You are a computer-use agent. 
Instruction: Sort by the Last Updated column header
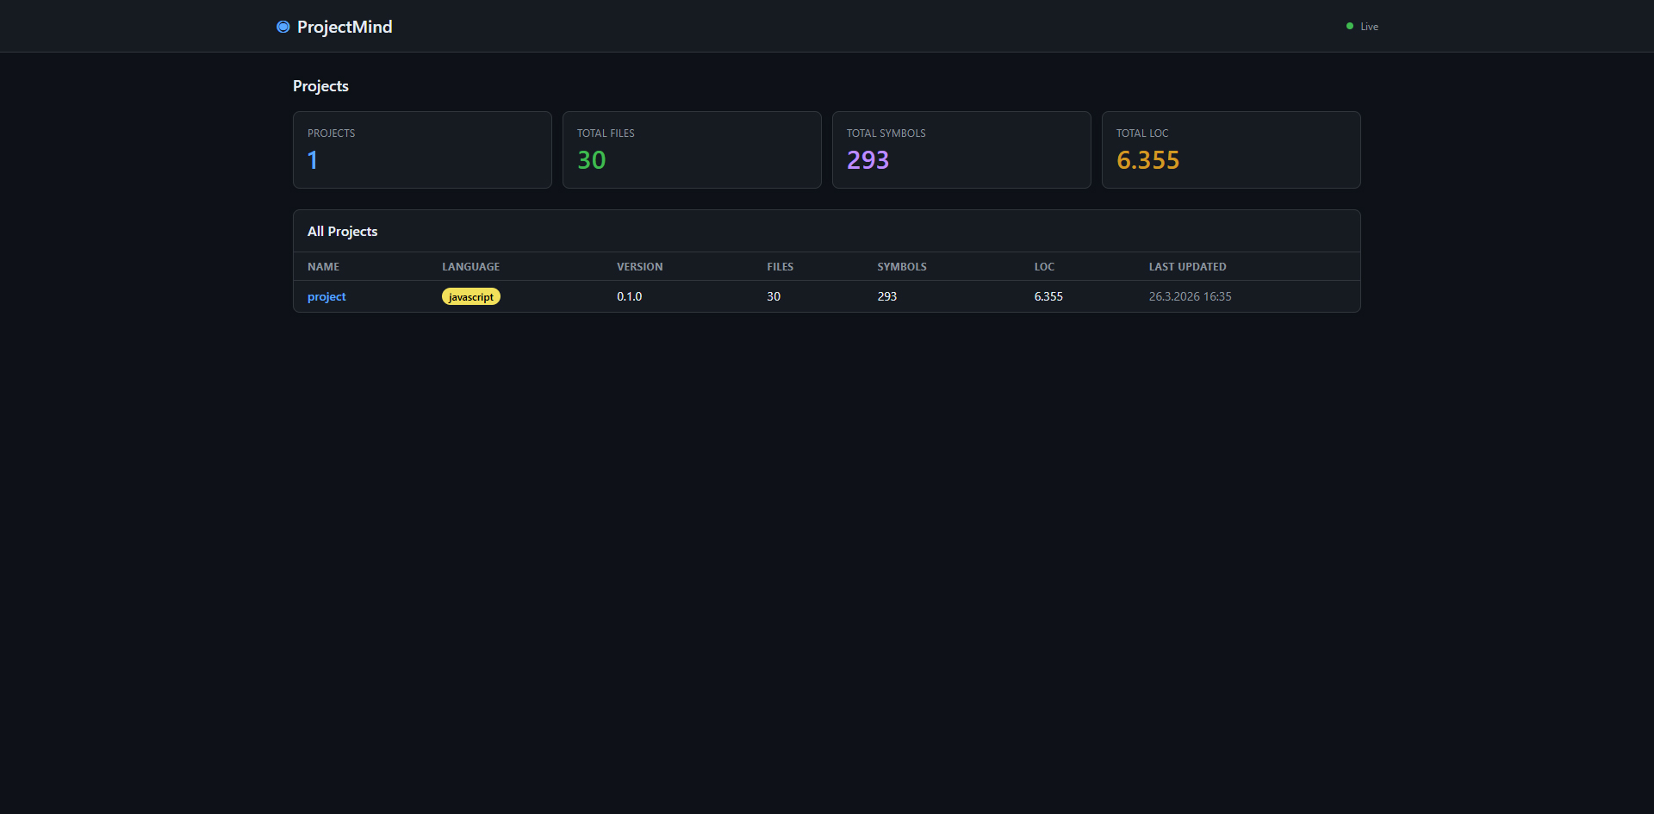pos(1187,267)
